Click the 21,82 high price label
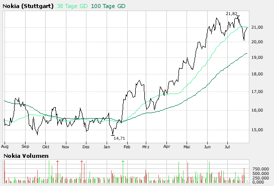274x186 pixels. coord(232,14)
